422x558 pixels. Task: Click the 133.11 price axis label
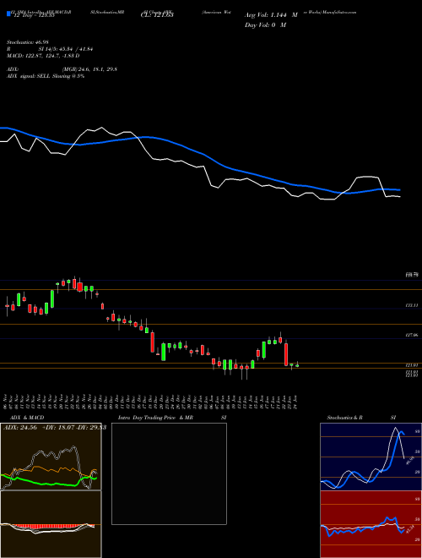pyautogui.click(x=413, y=305)
